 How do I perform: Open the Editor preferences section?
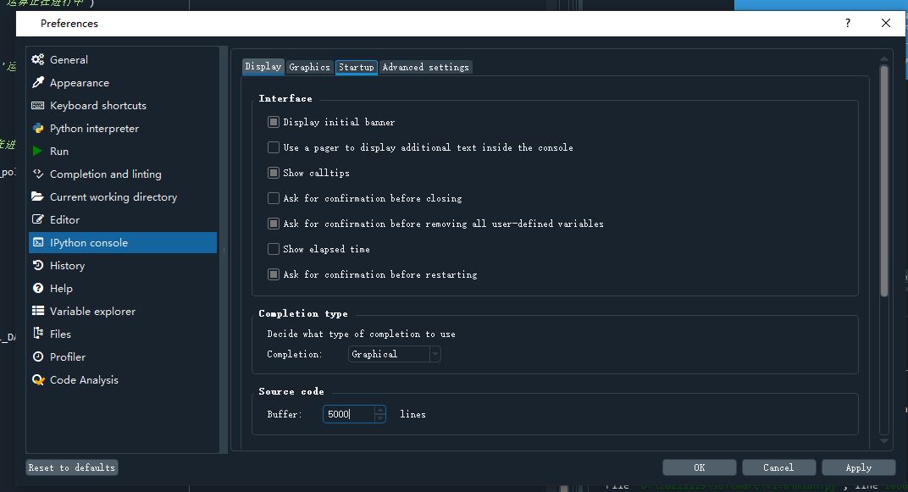[123, 220]
